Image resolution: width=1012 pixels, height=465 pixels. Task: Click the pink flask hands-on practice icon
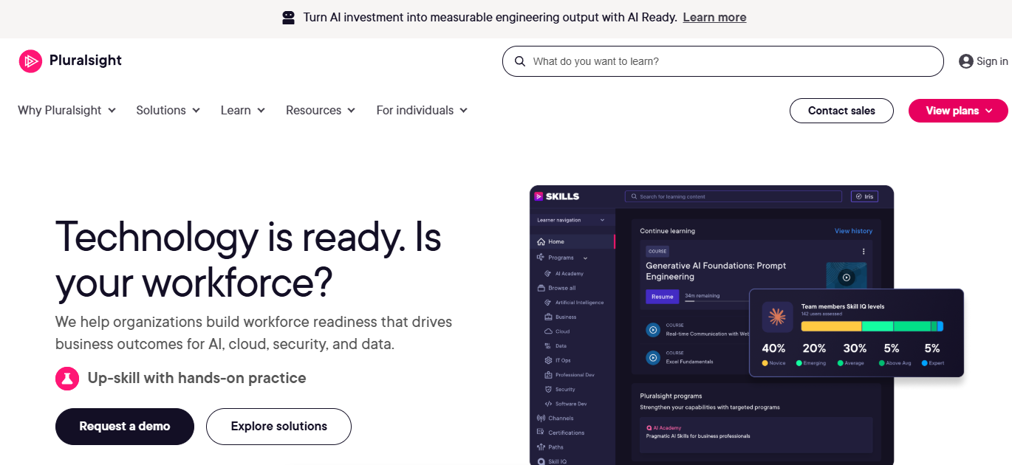tap(67, 379)
